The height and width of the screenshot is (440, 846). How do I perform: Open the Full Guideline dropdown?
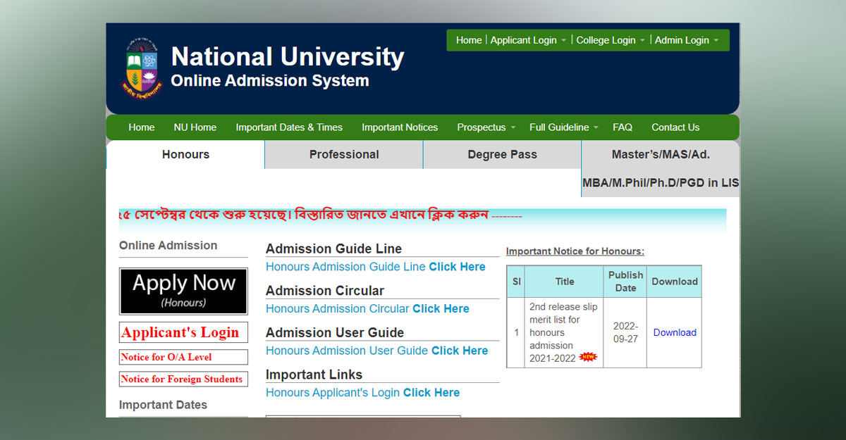pyautogui.click(x=563, y=127)
